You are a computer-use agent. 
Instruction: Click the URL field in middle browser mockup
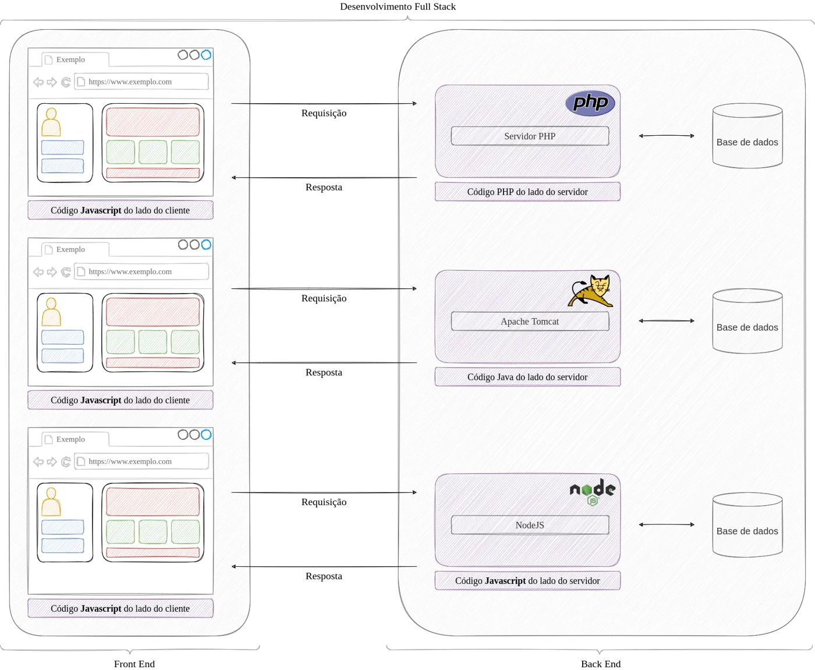click(141, 271)
